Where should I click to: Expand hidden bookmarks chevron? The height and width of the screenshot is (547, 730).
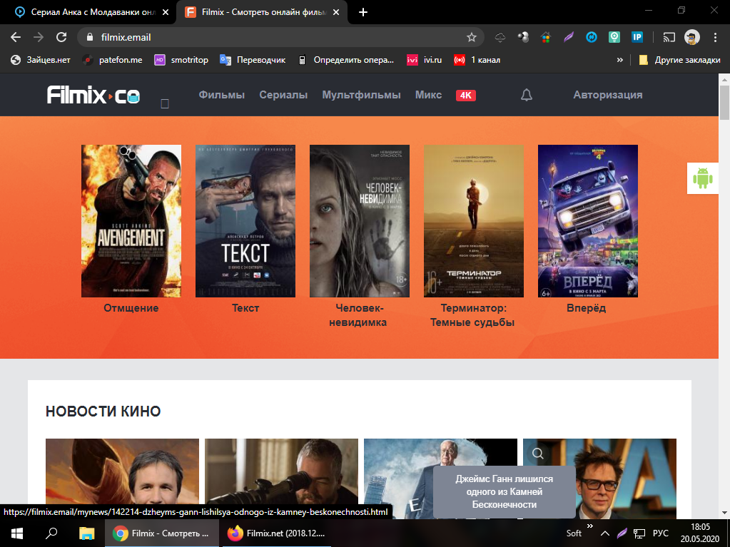coord(620,60)
